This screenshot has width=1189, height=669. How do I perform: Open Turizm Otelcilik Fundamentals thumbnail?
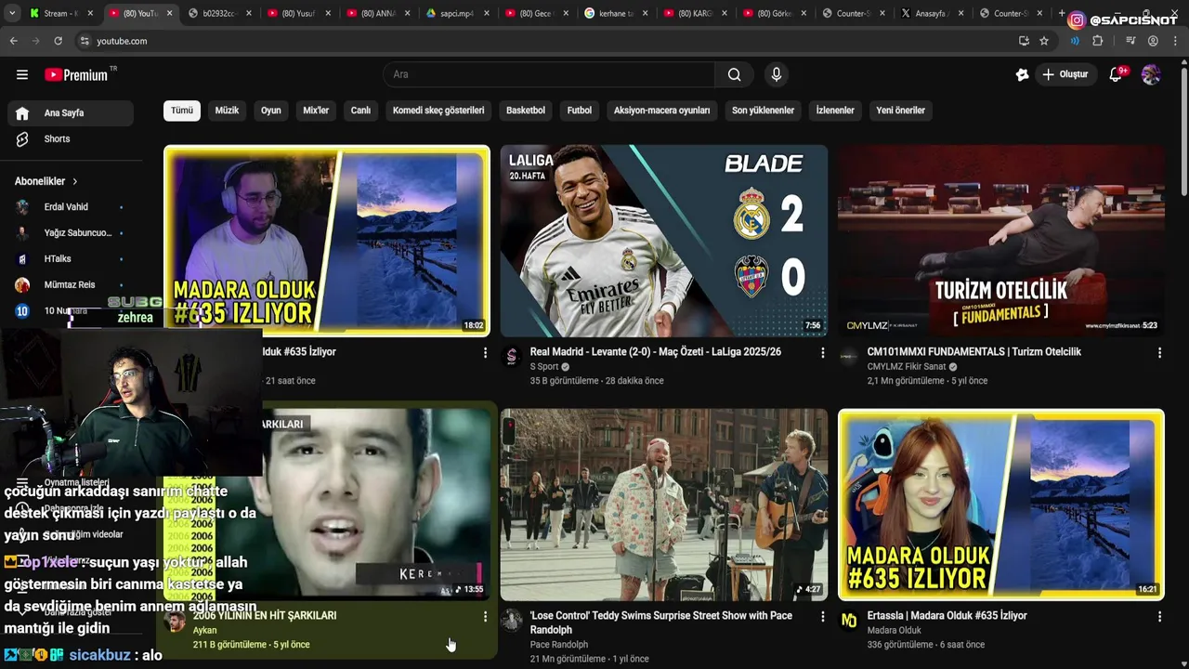(x=1000, y=241)
